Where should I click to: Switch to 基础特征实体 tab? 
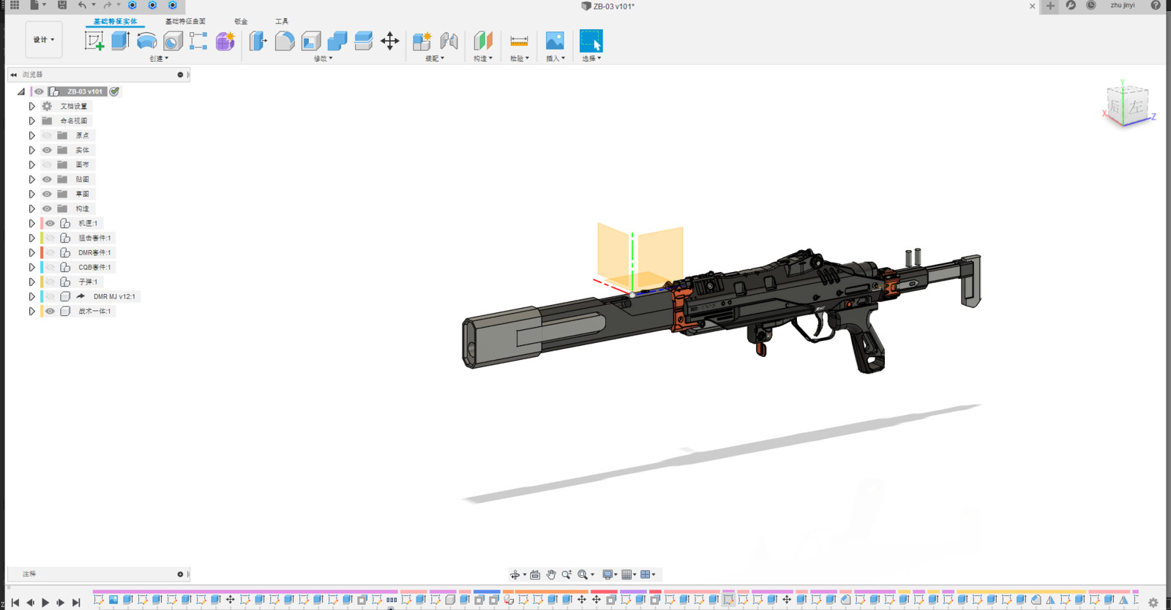(115, 21)
